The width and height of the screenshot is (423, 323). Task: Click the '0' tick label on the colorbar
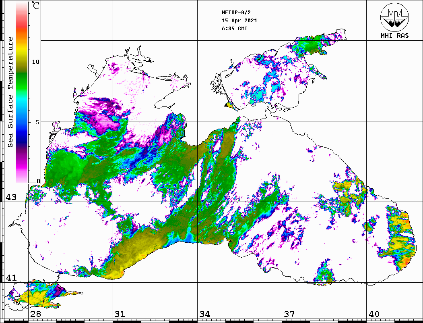pyautogui.click(x=38, y=181)
